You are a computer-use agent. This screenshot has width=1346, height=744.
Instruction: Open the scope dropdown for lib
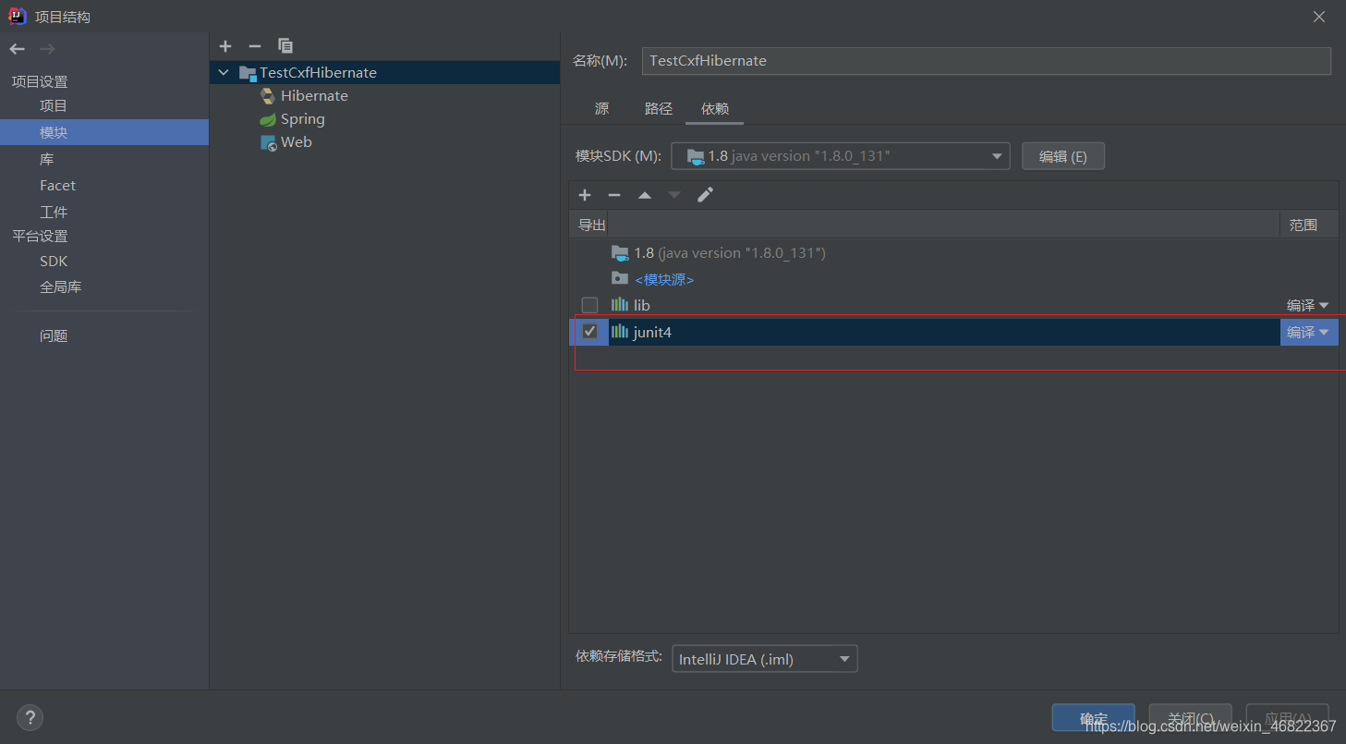(x=1308, y=305)
